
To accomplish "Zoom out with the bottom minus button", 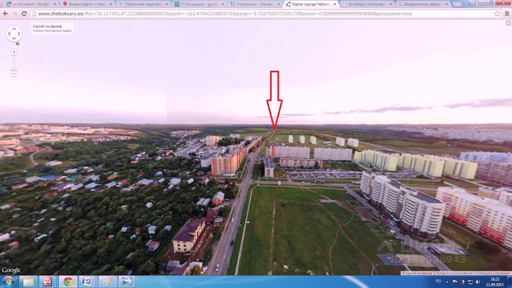I will click(14, 74).
